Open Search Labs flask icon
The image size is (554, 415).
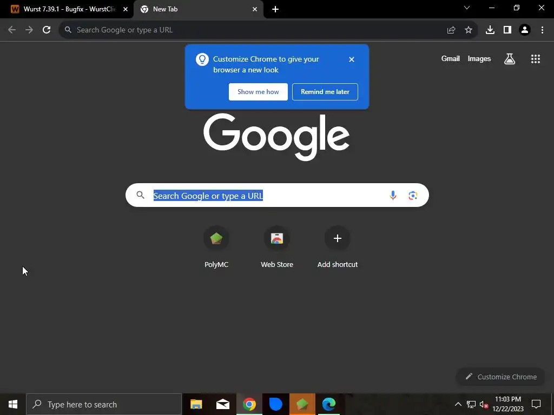point(510,59)
